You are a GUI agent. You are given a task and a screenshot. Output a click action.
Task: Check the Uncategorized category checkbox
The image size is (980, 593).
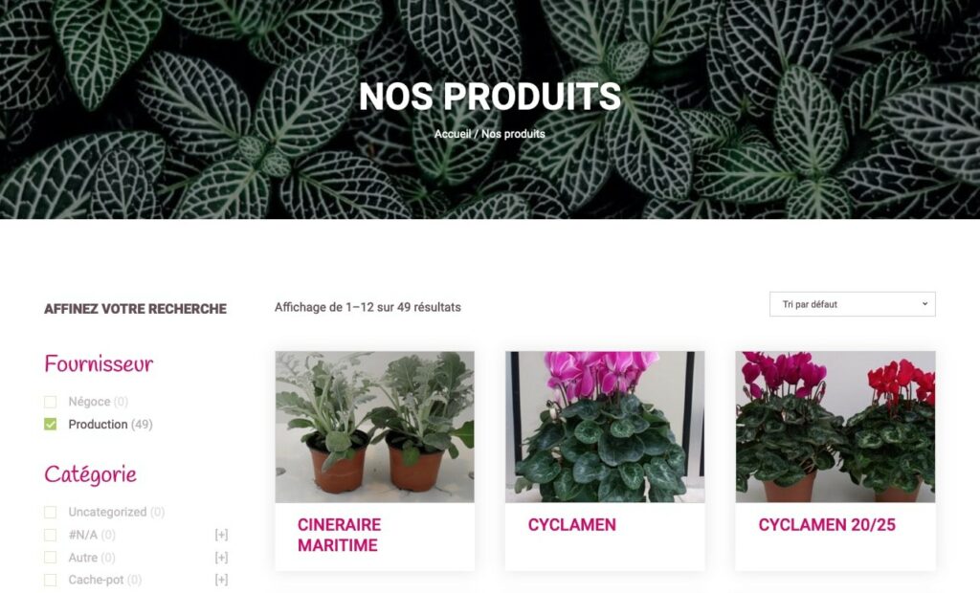click(51, 513)
